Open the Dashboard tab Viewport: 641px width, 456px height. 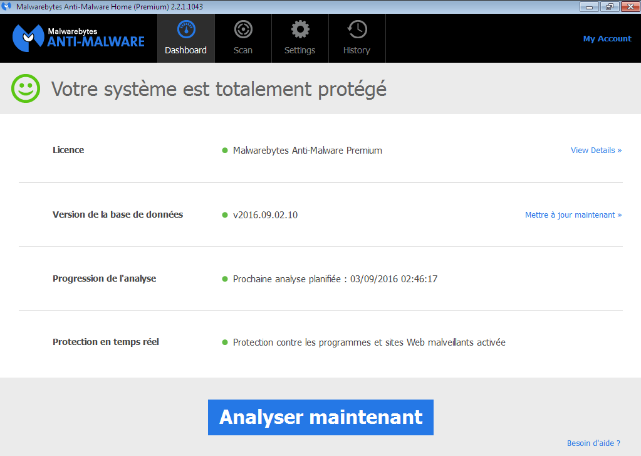pyautogui.click(x=186, y=38)
